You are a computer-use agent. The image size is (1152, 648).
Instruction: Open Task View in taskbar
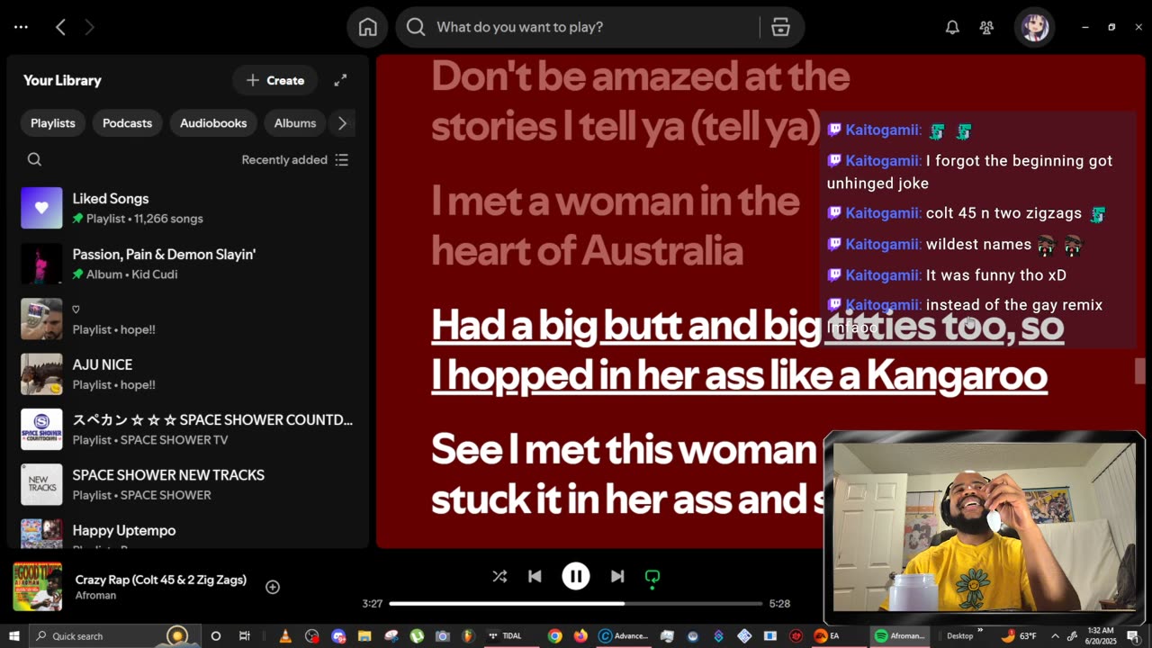(x=244, y=635)
